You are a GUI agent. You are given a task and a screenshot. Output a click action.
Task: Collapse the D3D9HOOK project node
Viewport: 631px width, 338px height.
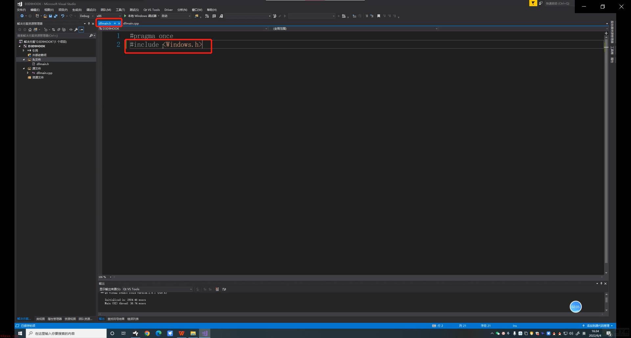click(x=20, y=46)
